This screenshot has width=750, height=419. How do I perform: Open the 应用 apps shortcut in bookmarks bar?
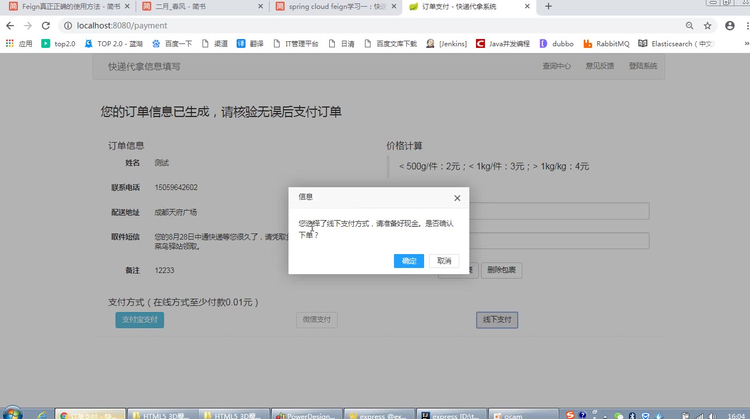pos(19,43)
